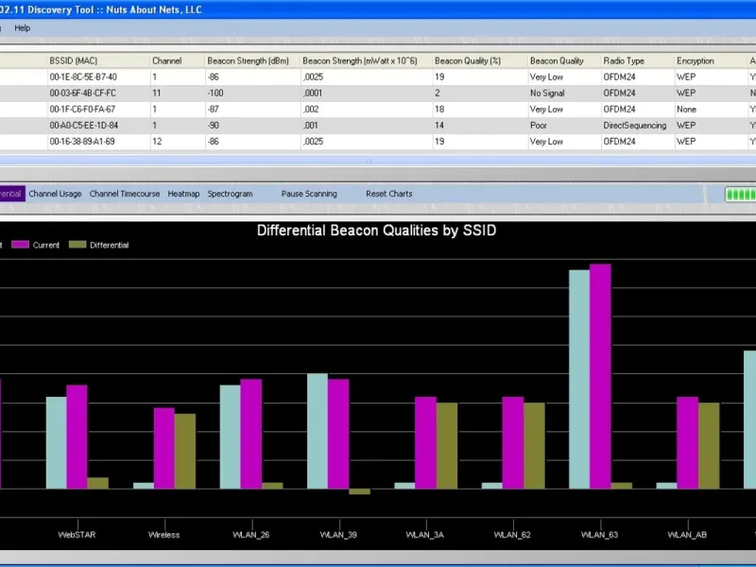Switch to Channel Timecourse tab
756x567 pixels.
coord(125,194)
